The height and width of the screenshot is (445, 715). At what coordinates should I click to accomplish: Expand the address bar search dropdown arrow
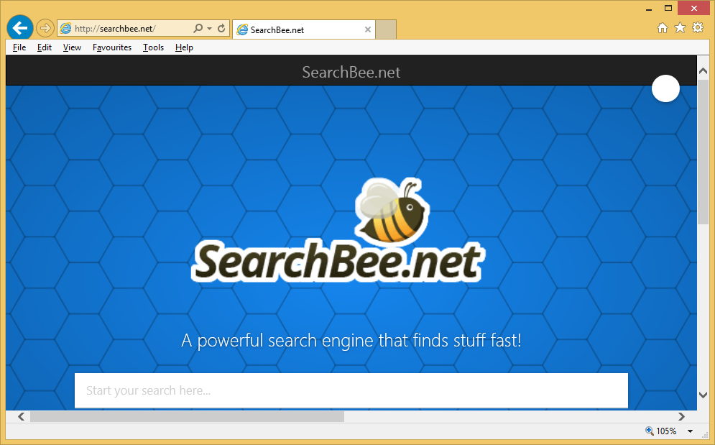point(209,28)
